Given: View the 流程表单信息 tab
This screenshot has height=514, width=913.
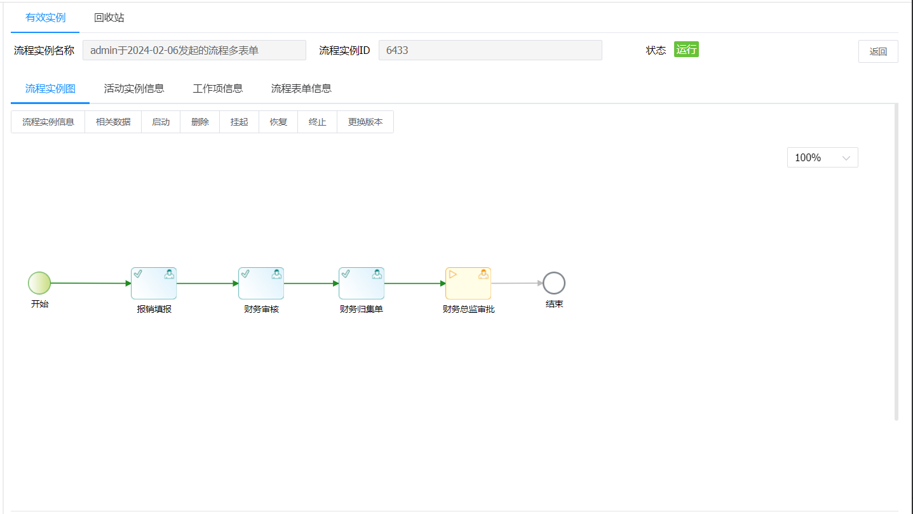Looking at the screenshot, I should coord(301,88).
